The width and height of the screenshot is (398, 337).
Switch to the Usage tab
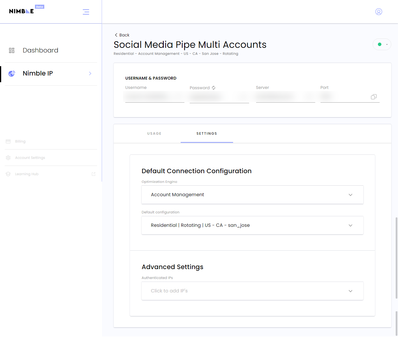pos(154,134)
